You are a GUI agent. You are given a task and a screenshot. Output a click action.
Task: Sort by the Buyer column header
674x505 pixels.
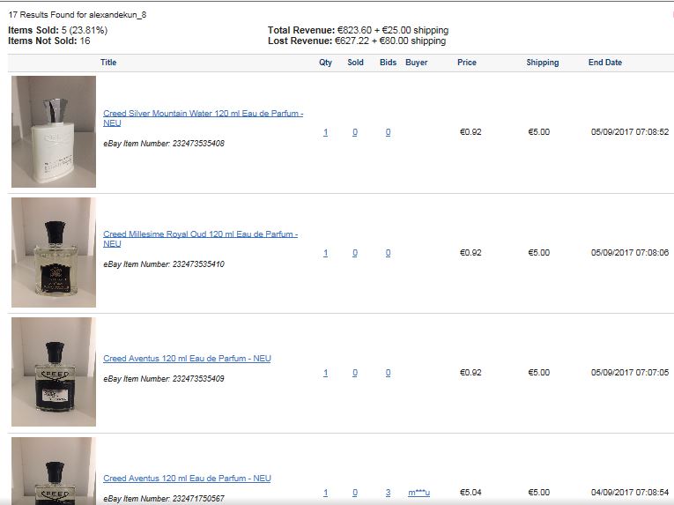coord(417,63)
